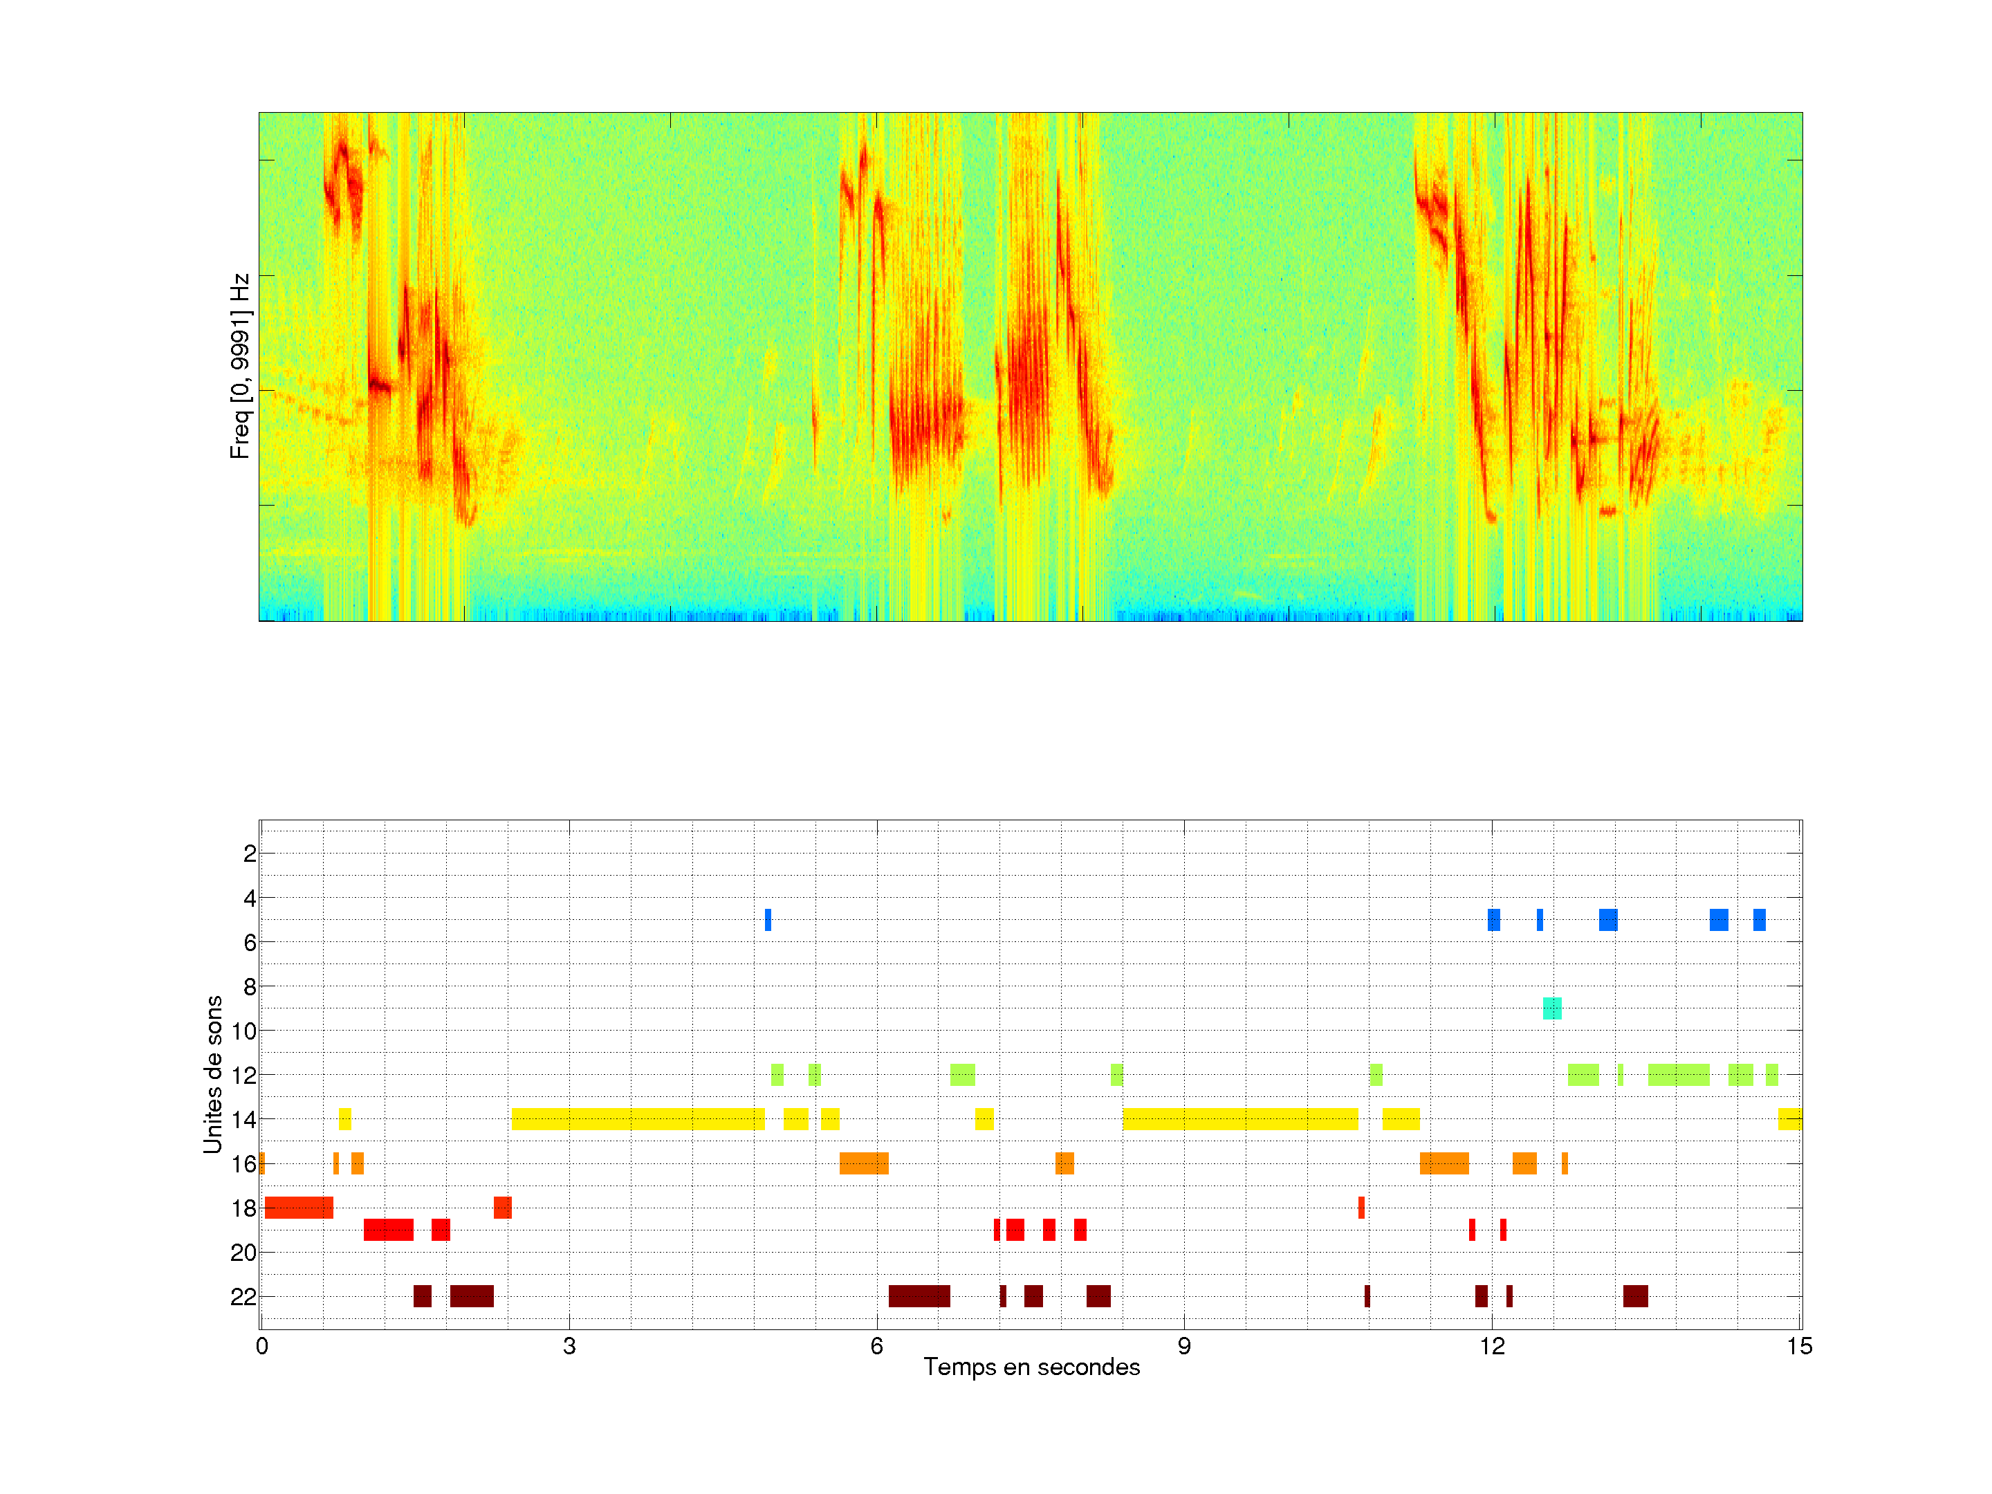The image size is (1992, 1494).
Task: Click the dark red bar just after 6 seconds
Action: coord(919,1296)
